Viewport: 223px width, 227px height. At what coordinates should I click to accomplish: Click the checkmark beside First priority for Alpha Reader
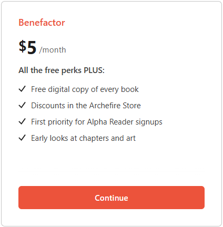(22, 121)
